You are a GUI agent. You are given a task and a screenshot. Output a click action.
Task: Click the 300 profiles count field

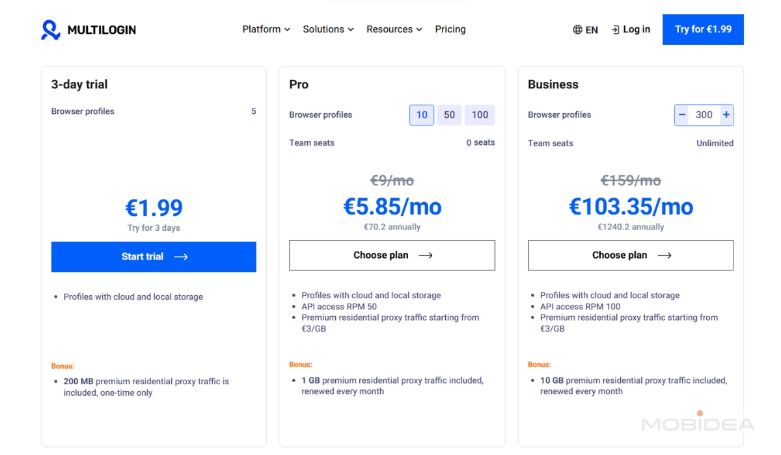(704, 114)
